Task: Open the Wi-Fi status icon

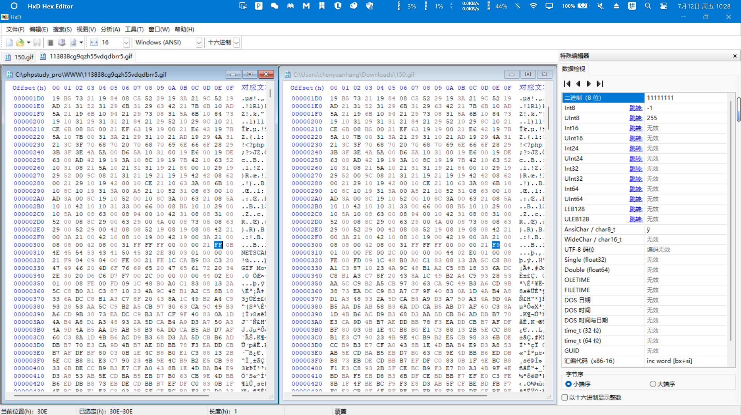Action: [533, 6]
